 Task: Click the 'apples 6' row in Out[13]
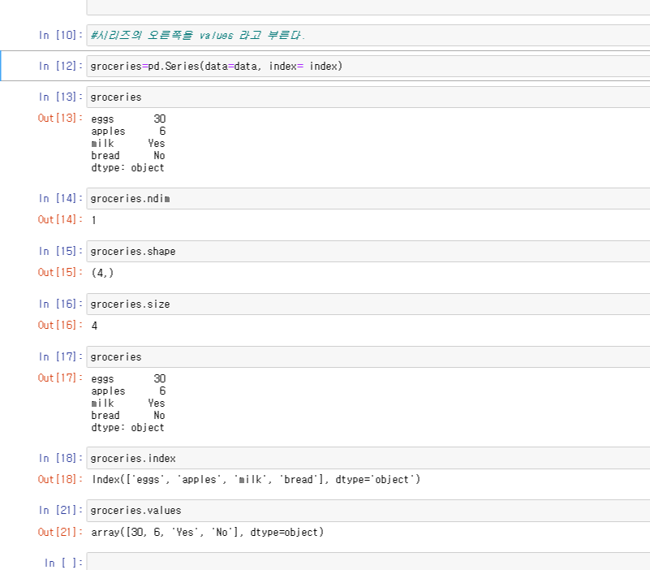(x=128, y=131)
